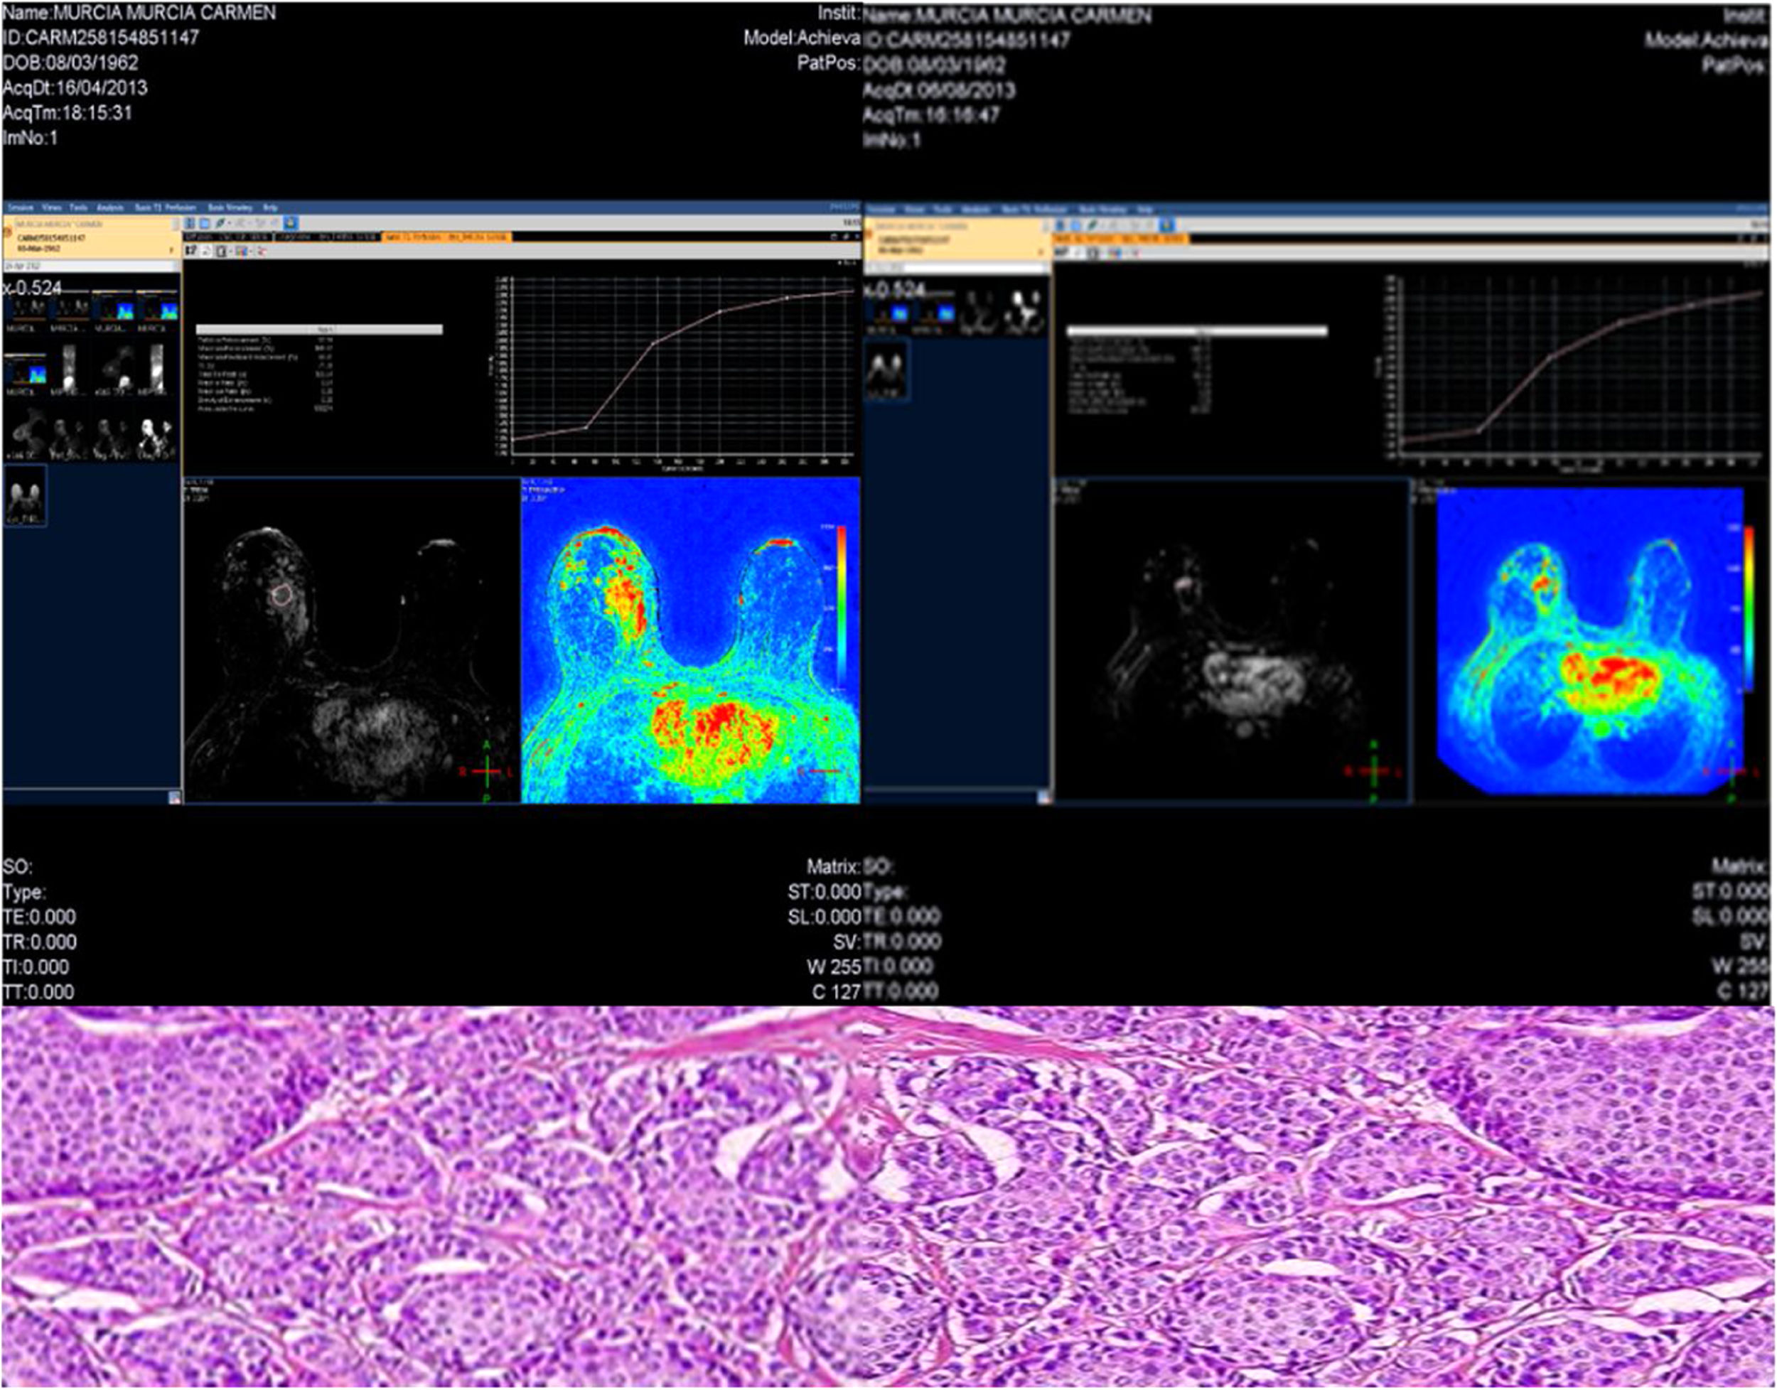The height and width of the screenshot is (1390, 1777).
Task: Switch to orange Basic T1 Perfusion tab
Action: click(445, 237)
